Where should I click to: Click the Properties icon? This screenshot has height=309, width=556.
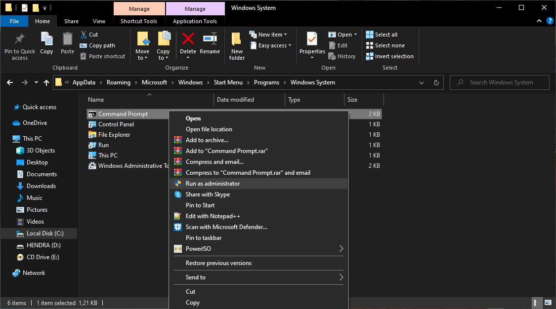(x=312, y=39)
